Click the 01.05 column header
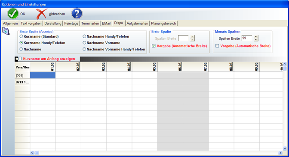 point(43,67)
